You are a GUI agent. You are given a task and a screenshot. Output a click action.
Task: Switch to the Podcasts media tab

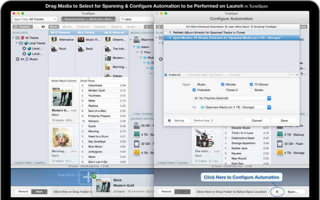tap(99, 26)
